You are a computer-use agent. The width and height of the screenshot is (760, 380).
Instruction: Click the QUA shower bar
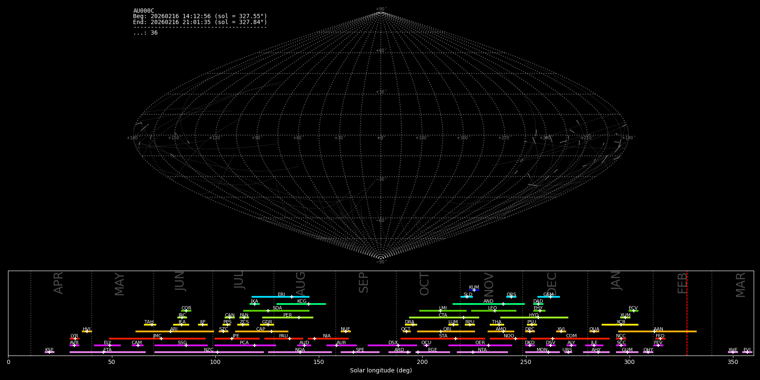pyautogui.click(x=594, y=331)
